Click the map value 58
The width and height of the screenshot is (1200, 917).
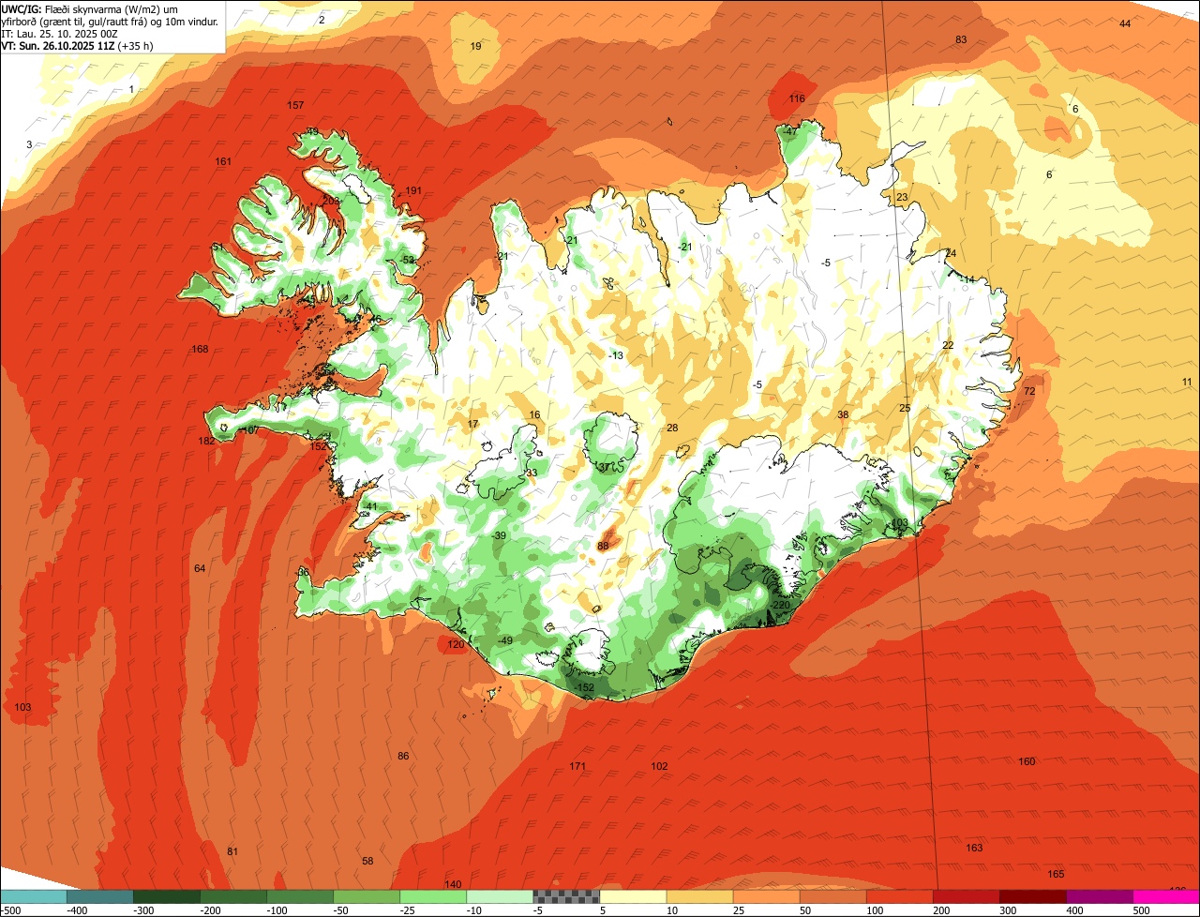[x=367, y=861]
